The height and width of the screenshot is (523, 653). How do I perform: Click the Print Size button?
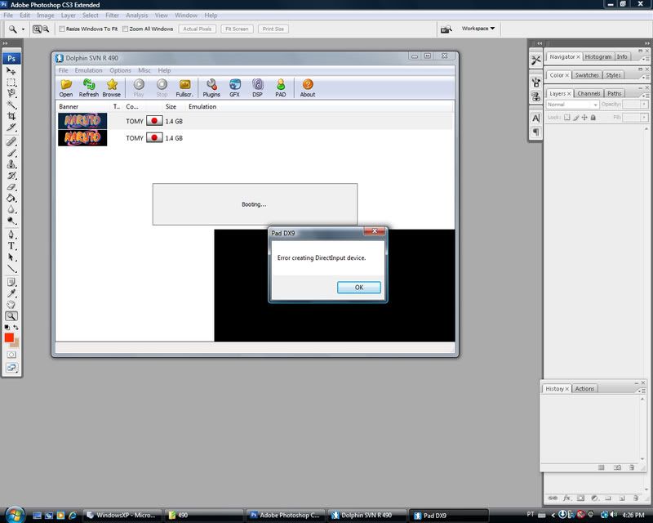[273, 29]
